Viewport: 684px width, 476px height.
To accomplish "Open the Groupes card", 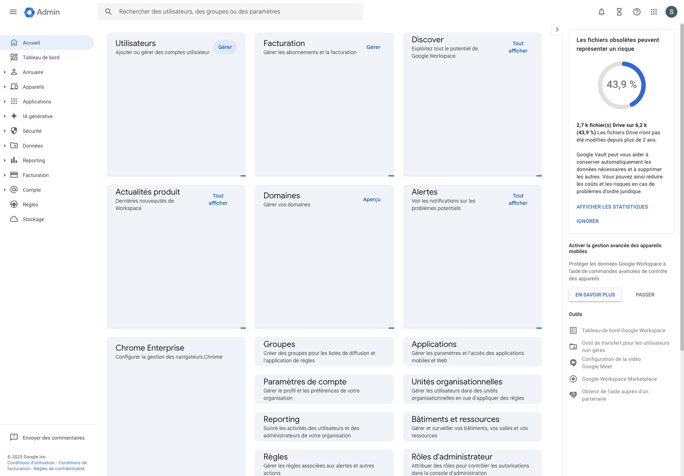I will coord(324,352).
